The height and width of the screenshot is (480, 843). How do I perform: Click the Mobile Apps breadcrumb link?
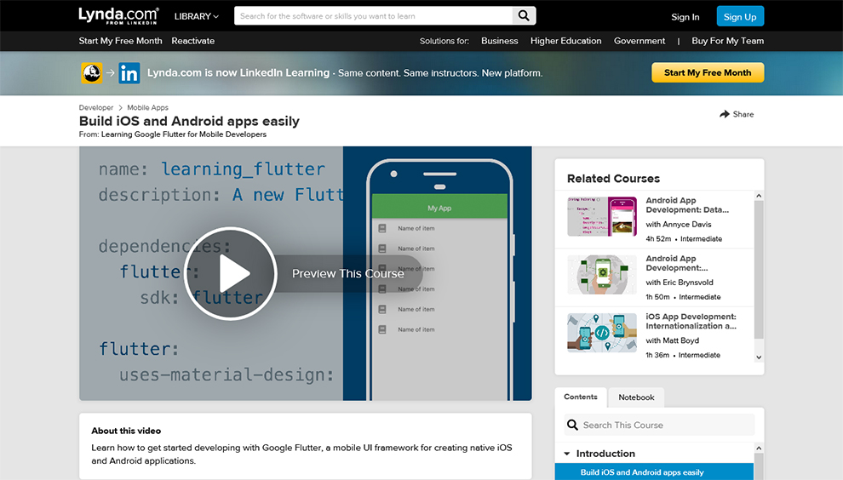coord(147,107)
